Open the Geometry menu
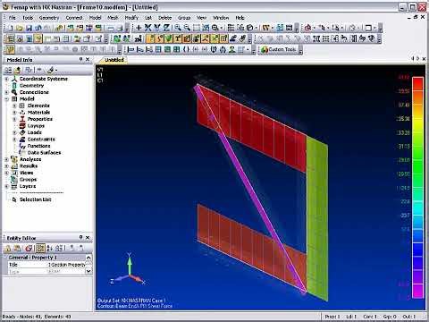This screenshot has width=429, height=322. point(49,18)
